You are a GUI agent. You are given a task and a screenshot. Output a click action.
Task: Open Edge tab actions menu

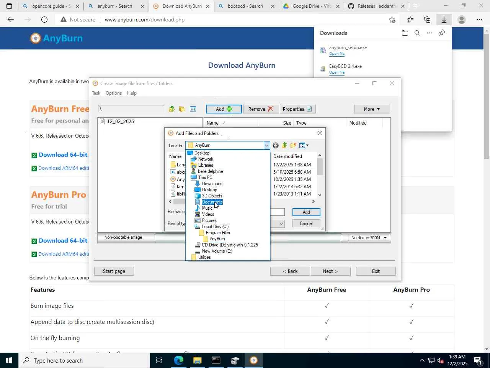click(x=9, y=6)
